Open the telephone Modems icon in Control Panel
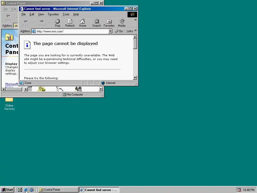 pyautogui.click(x=41, y=89)
